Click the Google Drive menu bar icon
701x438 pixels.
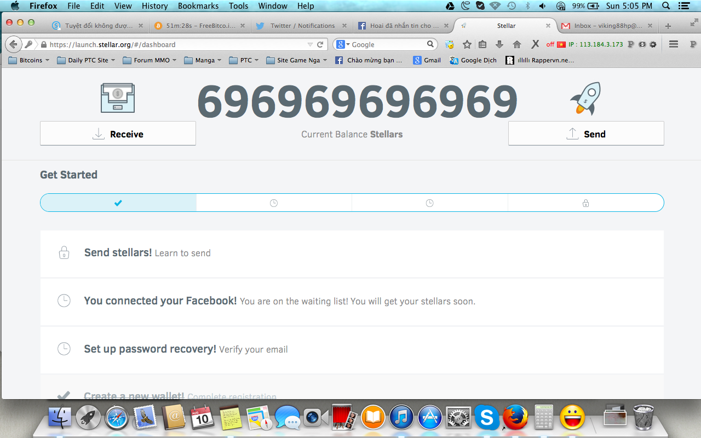point(450,6)
